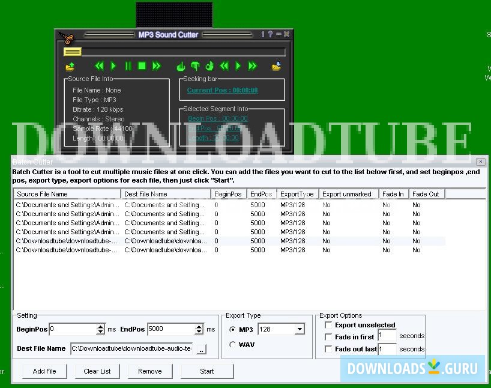Play the selected audio segment
The image size is (491, 388).
238,66
